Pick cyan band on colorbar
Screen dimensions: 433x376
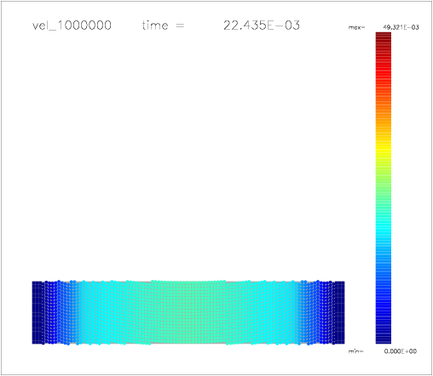click(384, 231)
